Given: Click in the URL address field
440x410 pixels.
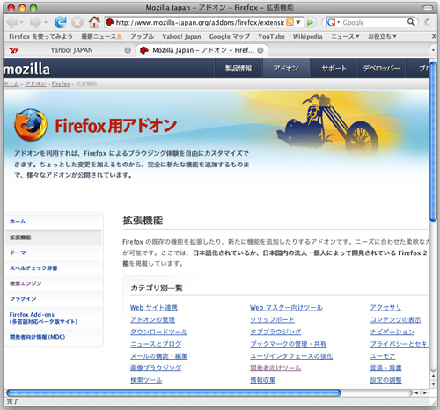Looking at the screenshot, I should pos(200,22).
